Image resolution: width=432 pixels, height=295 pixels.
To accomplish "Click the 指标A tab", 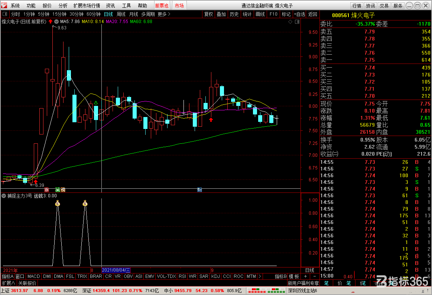I will pyautogui.click(x=7, y=276).
